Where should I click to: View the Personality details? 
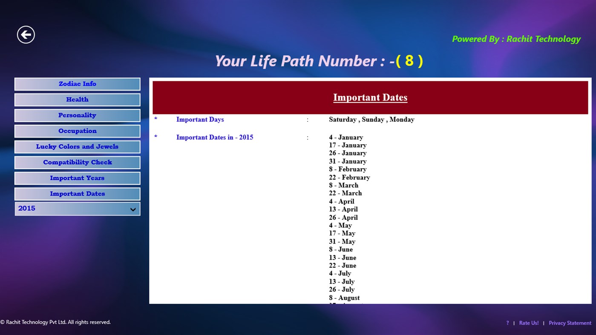[77, 115]
